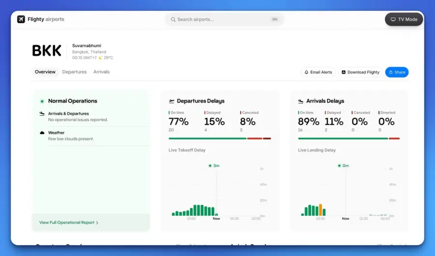The height and width of the screenshot is (256, 435).
Task: Enable TV Mode
Action: (x=404, y=19)
